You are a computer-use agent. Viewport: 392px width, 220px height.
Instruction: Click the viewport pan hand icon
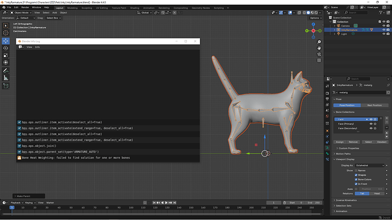tap(319, 48)
